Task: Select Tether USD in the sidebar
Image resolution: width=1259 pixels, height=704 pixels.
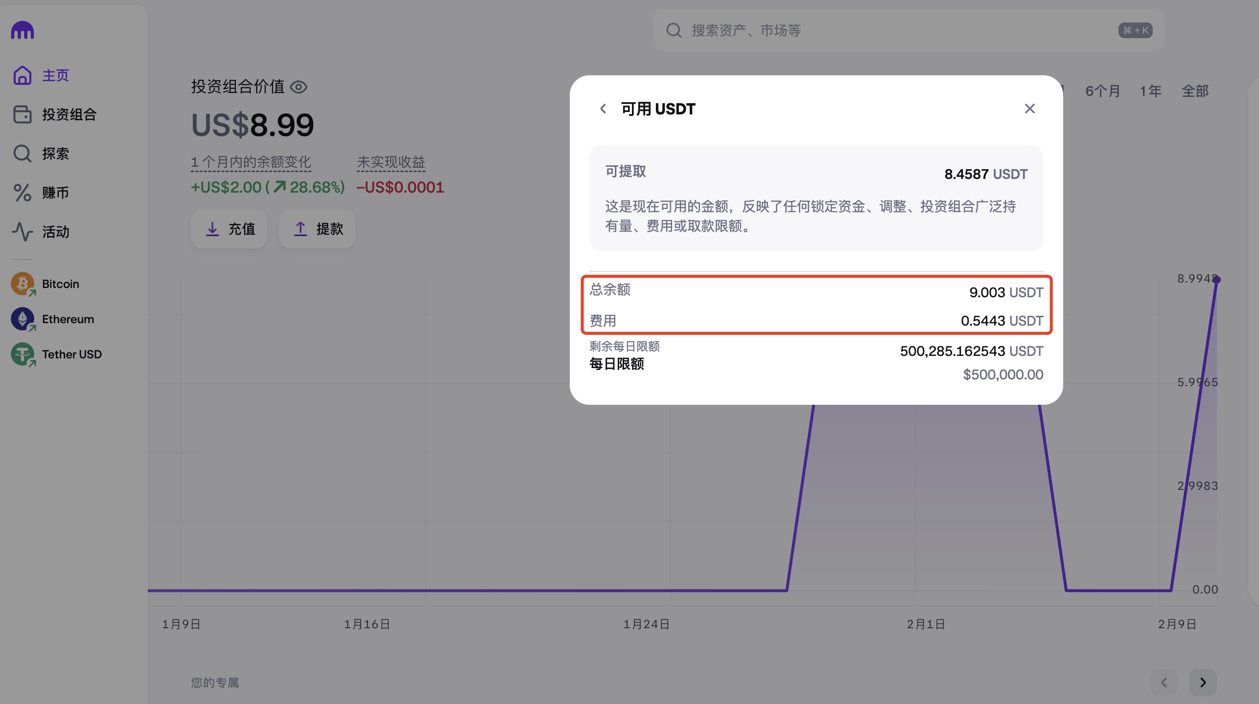Action: click(71, 354)
